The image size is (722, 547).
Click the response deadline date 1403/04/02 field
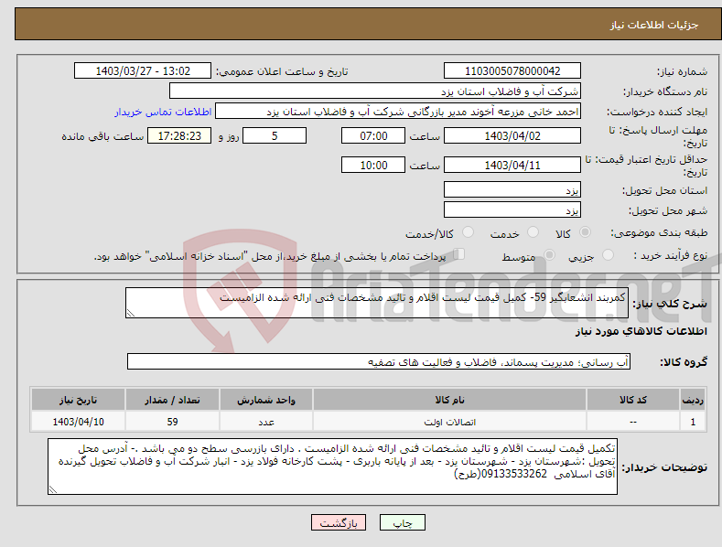tap(512, 135)
